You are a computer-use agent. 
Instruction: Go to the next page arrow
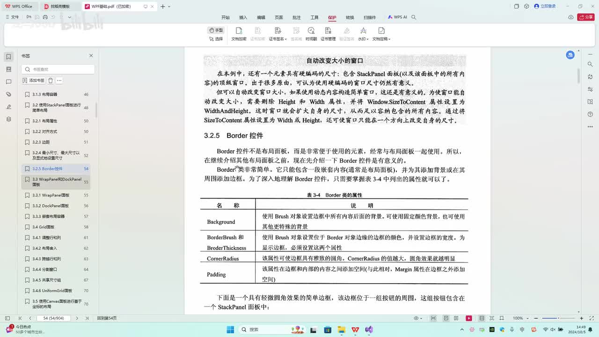[x=77, y=318]
